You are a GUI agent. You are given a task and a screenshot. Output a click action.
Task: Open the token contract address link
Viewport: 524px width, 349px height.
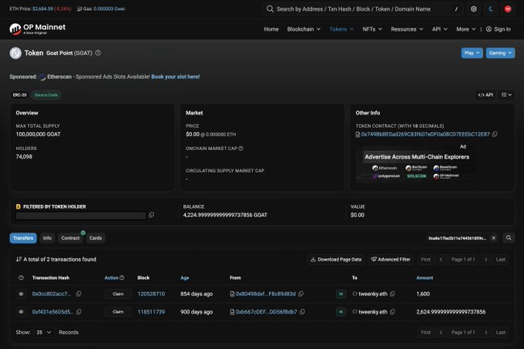[425, 134]
